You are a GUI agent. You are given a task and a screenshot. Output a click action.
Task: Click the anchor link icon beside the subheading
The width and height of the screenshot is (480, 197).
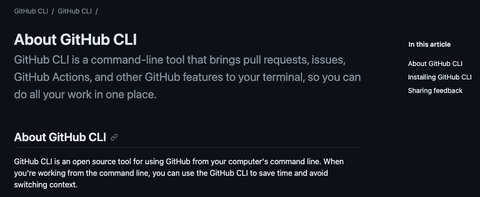(114, 137)
